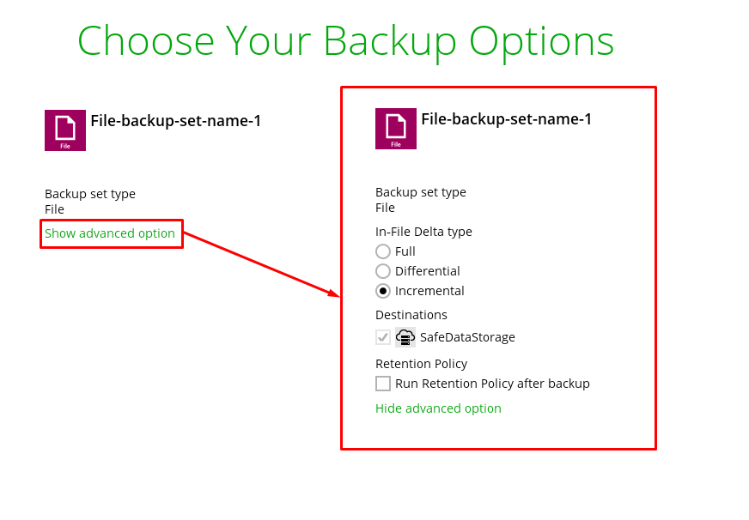Enable Run Retention Policy after backup checkbox

(383, 384)
